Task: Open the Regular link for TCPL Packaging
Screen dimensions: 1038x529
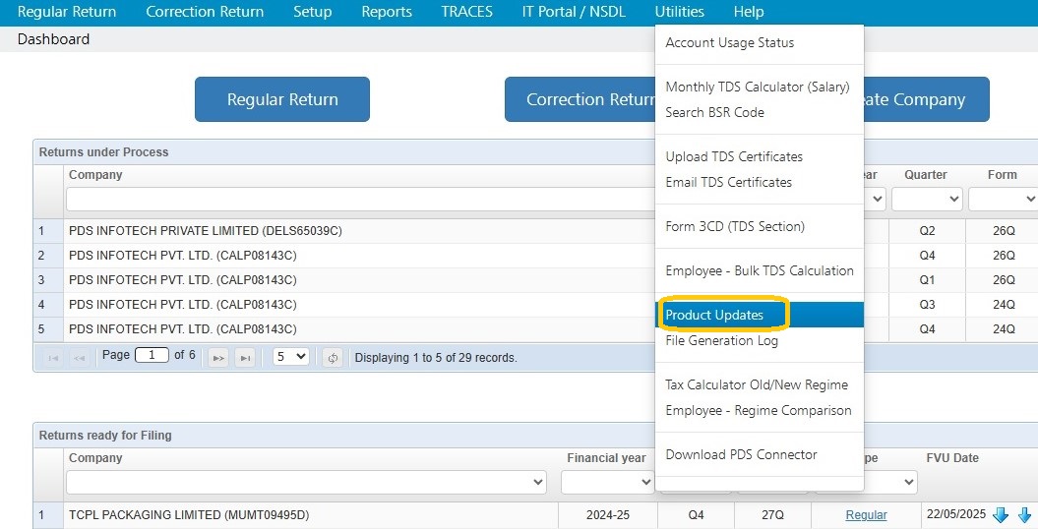Action: pyautogui.click(x=866, y=515)
